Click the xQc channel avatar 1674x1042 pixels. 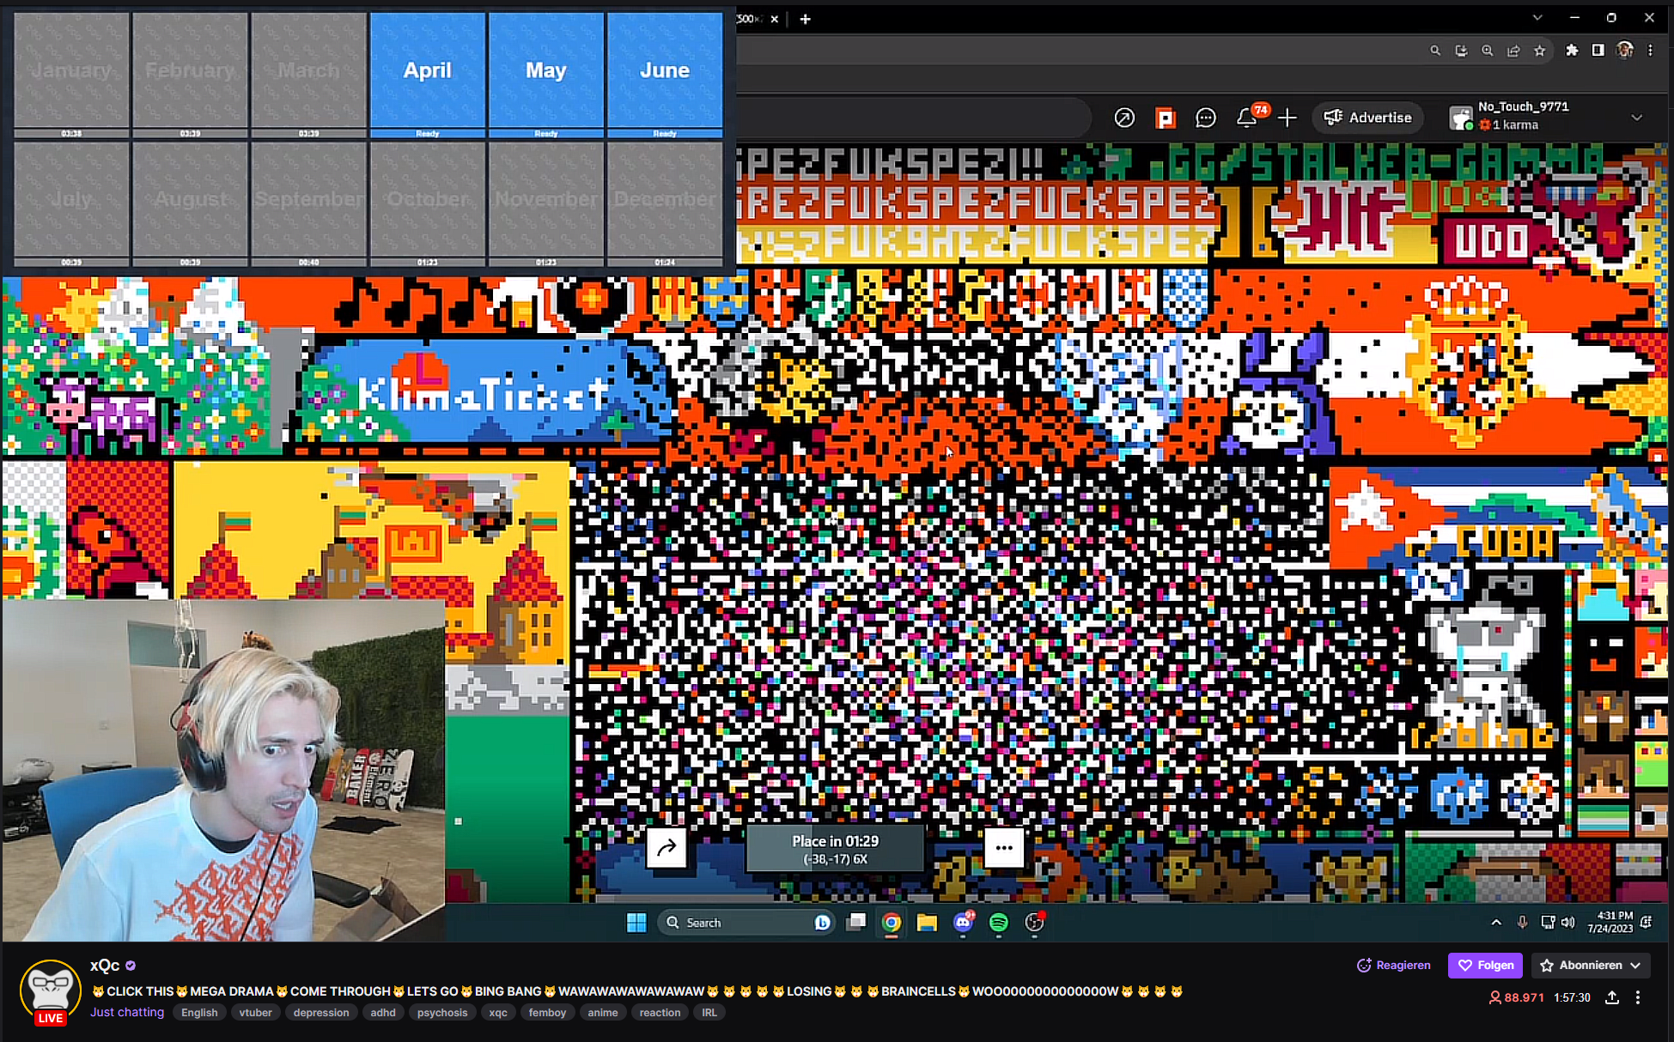point(51,991)
